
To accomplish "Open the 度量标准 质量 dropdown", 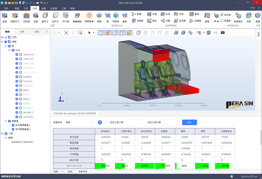I will point(79,122).
